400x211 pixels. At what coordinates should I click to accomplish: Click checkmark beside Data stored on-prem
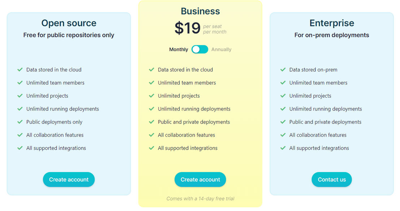(283, 69)
